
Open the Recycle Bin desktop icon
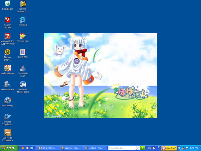[7, 5]
